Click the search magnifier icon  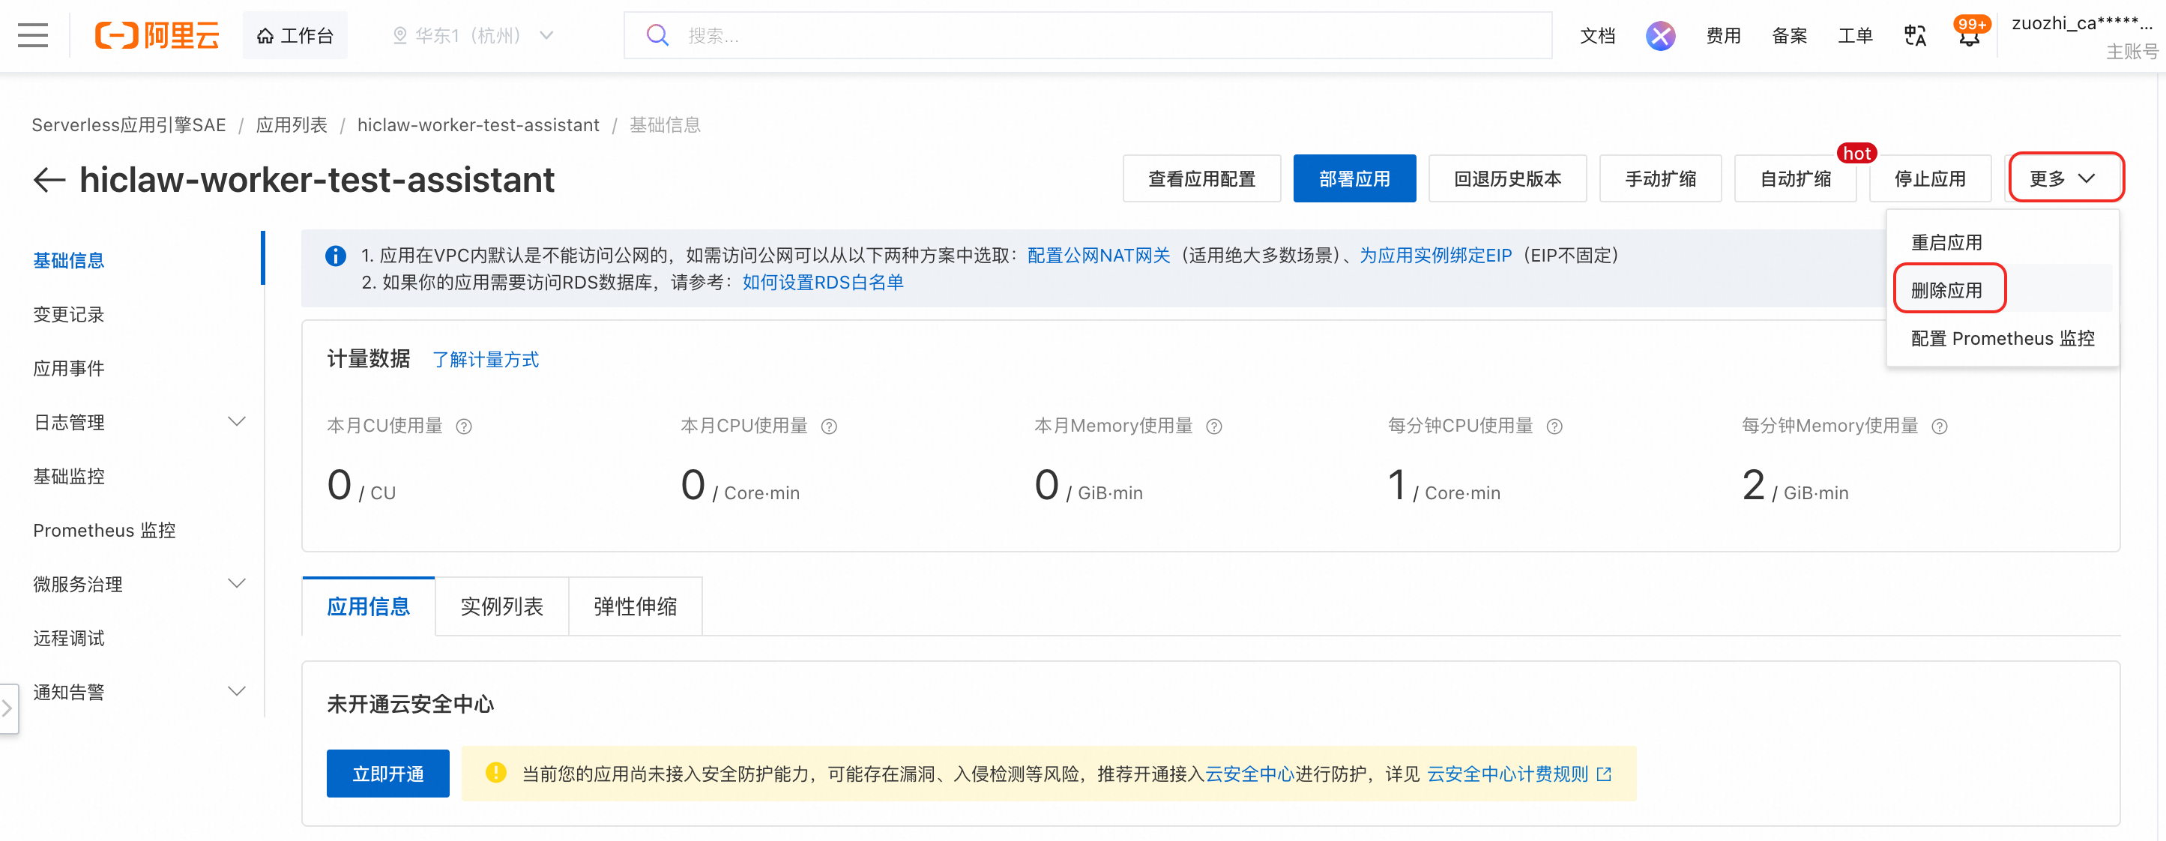click(x=657, y=35)
